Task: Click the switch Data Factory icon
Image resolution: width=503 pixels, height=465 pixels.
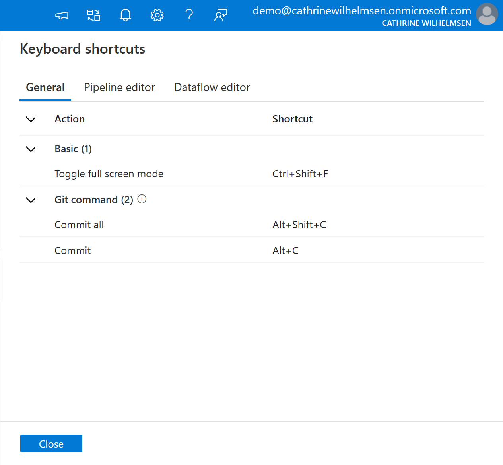Action: [93, 15]
